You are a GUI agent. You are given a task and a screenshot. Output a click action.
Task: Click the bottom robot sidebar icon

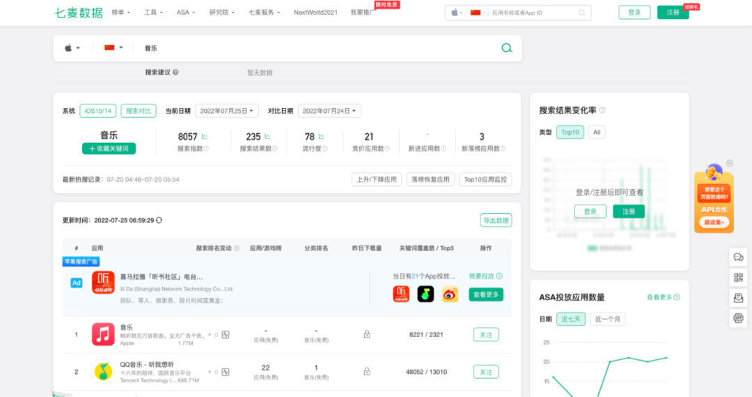[x=739, y=318]
